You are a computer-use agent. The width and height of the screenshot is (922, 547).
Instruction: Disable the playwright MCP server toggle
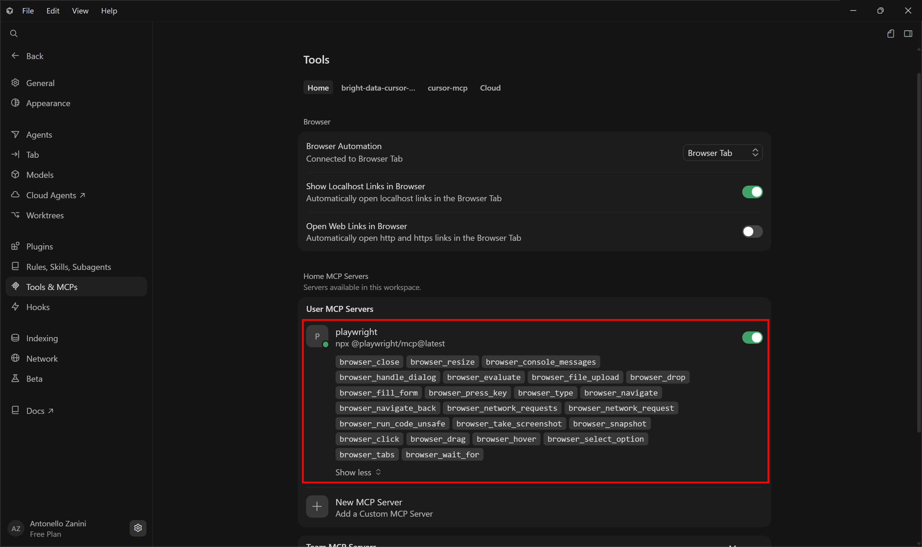pyautogui.click(x=752, y=338)
